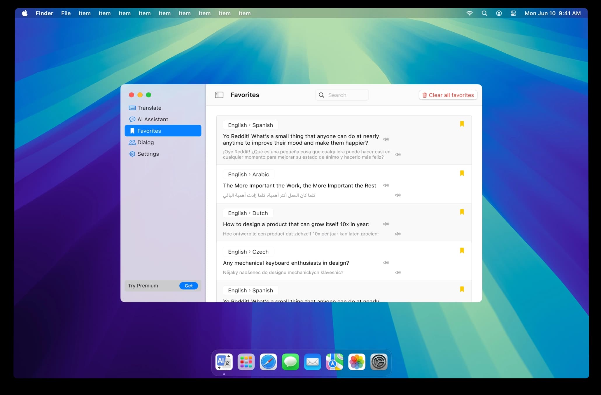Select Favorites in the sidebar
Viewport: 601px width, 395px height.
click(163, 131)
